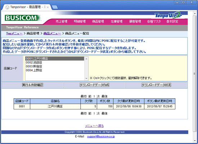Click the 実行＆件数確認 button
198x144 pixels.
click(x=33, y=85)
